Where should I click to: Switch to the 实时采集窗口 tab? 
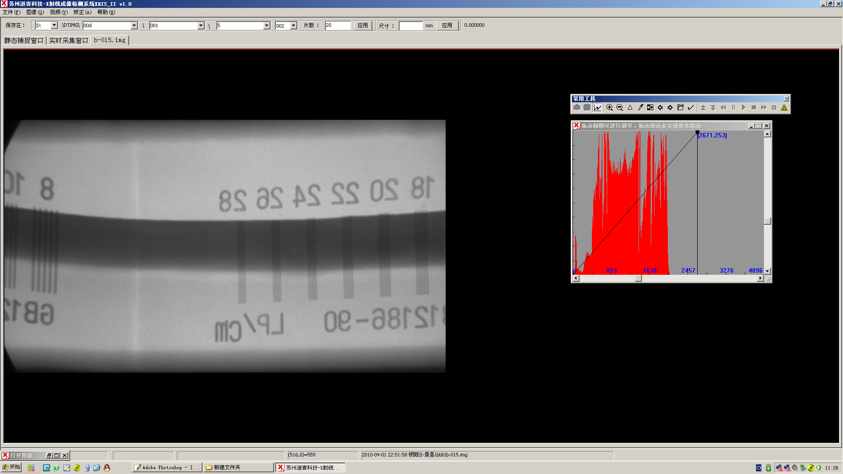coord(68,40)
